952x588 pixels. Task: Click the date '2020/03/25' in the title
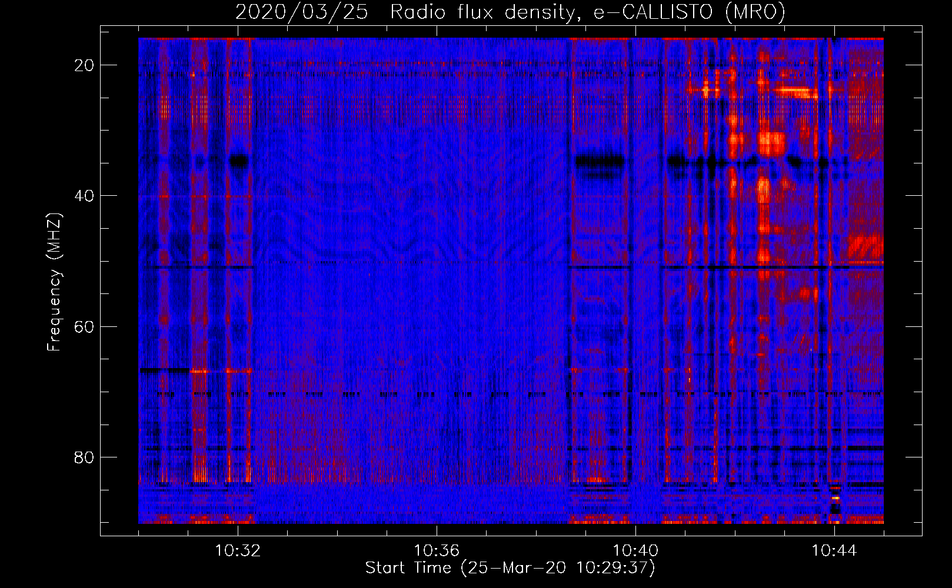pos(302,12)
